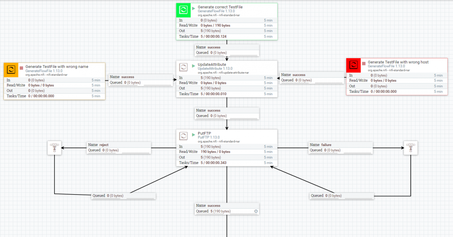Screen dimensions: 453x237
Task: Select the funnel right of the failure connection
Action: click(411, 148)
